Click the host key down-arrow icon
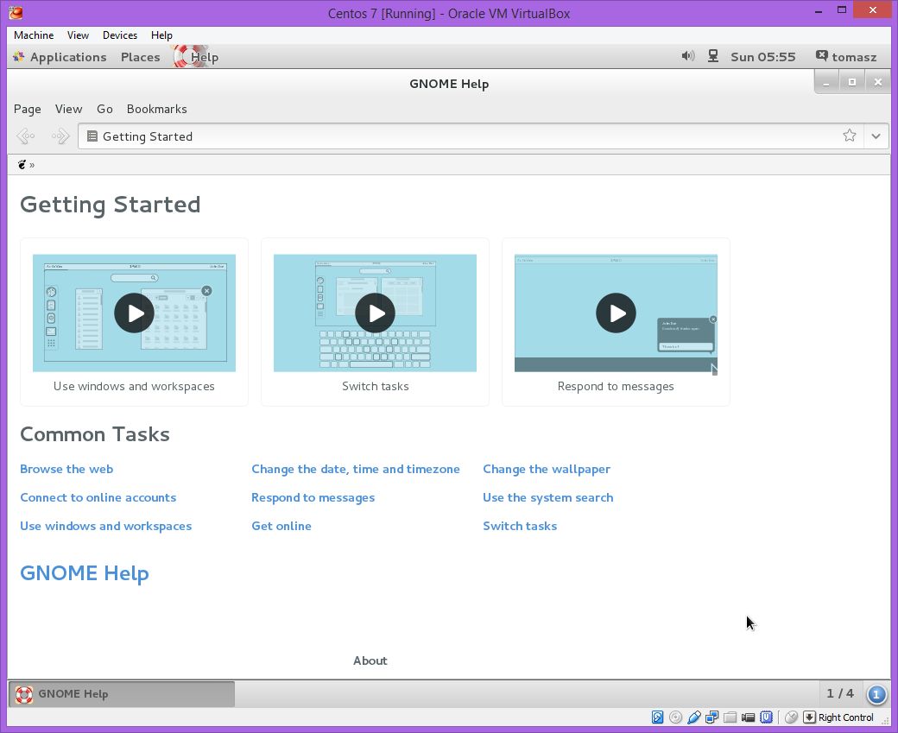 [809, 717]
